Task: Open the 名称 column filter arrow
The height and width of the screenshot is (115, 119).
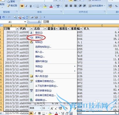Action: (45, 29)
